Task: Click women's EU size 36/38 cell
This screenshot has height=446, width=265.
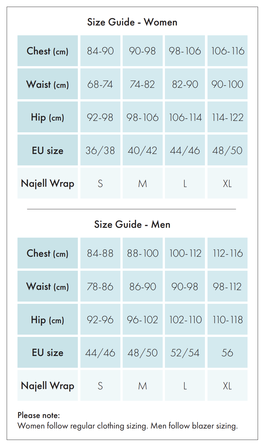Action: pyautogui.click(x=100, y=150)
